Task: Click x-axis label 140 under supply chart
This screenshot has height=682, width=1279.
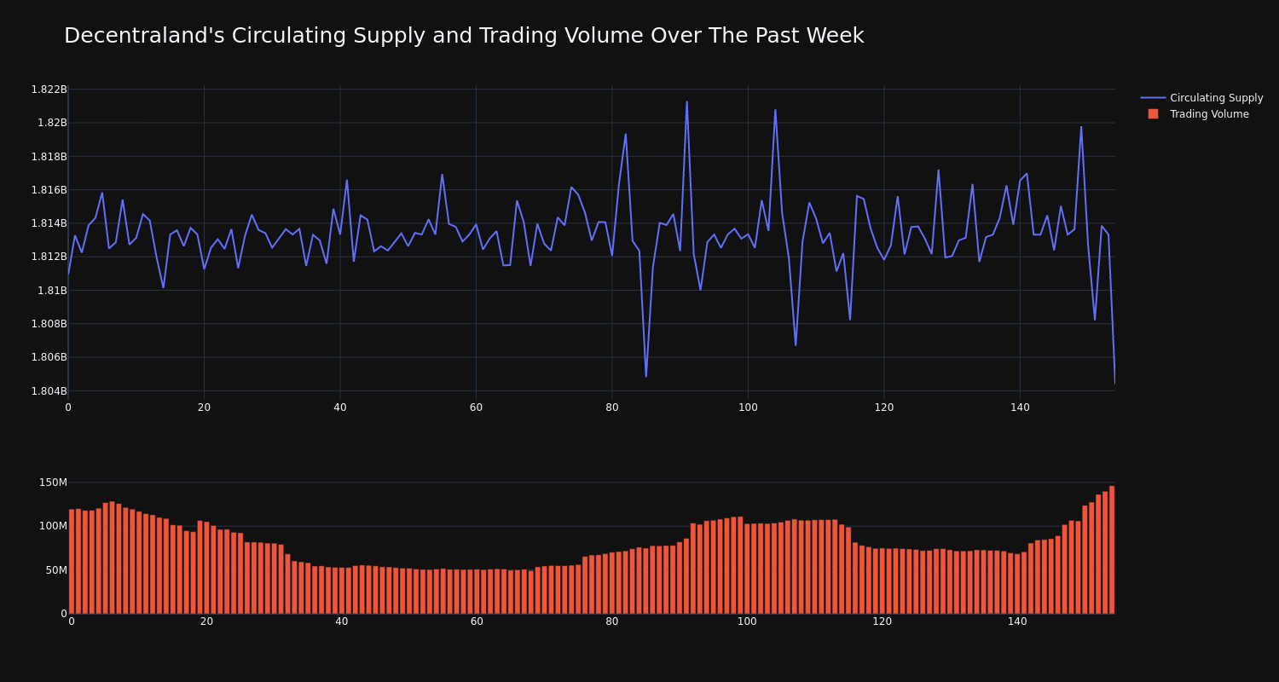Action: pyautogui.click(x=1020, y=407)
